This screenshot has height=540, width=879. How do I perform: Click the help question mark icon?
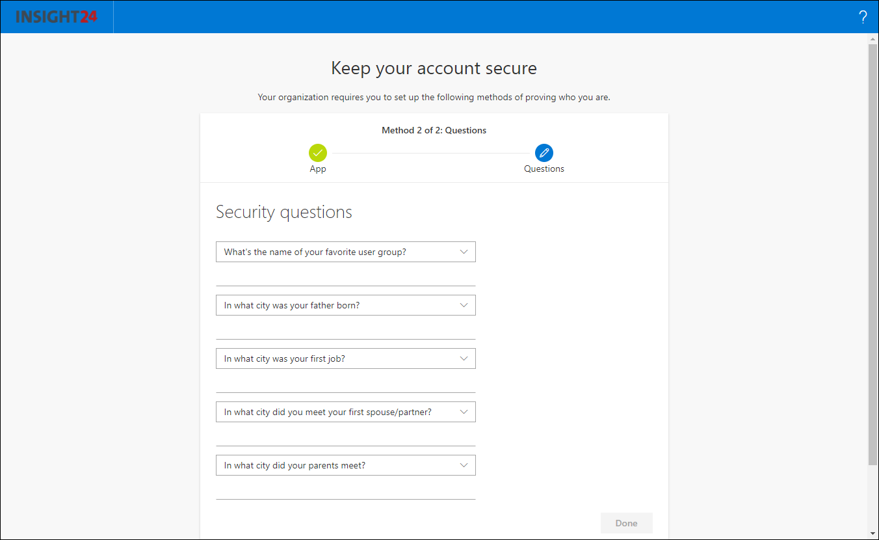click(x=863, y=18)
